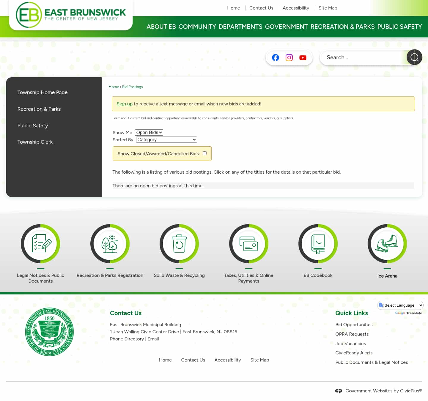Click the footer Accessibility link
The height and width of the screenshot is (401, 428).
pyautogui.click(x=228, y=360)
